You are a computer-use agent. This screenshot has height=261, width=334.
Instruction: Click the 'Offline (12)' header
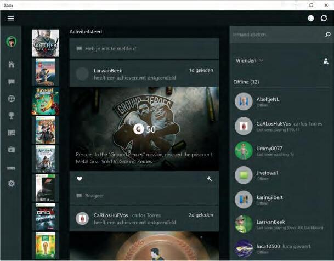[x=246, y=82]
